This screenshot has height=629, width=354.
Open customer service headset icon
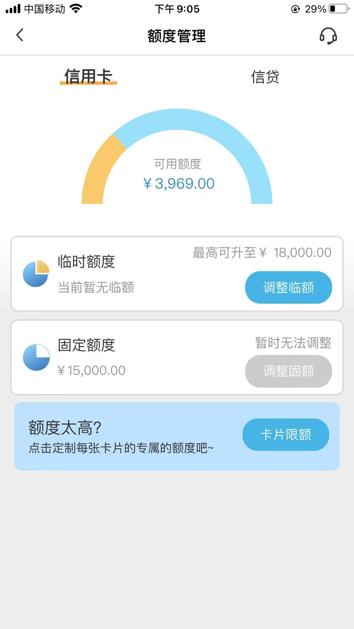pos(328,36)
